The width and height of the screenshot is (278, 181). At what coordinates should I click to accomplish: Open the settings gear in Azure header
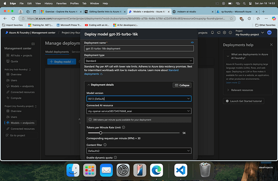tap(224, 33)
